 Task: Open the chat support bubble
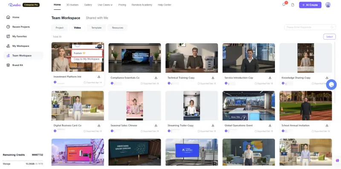tap(331, 85)
